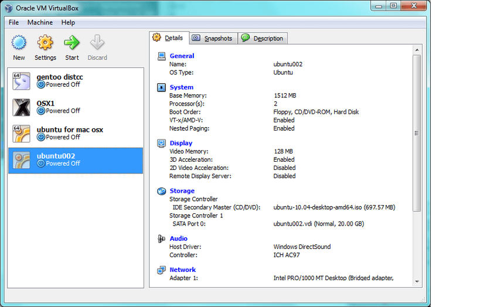This screenshot has height=307, width=497.
Task: Click the details pane scrollbar thumb
Action: click(417, 133)
